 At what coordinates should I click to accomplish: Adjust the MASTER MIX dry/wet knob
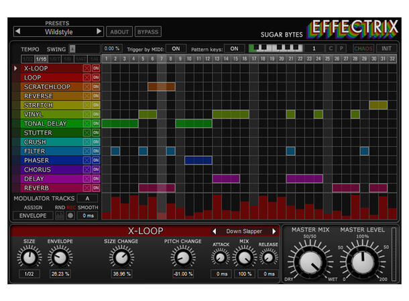click(310, 262)
